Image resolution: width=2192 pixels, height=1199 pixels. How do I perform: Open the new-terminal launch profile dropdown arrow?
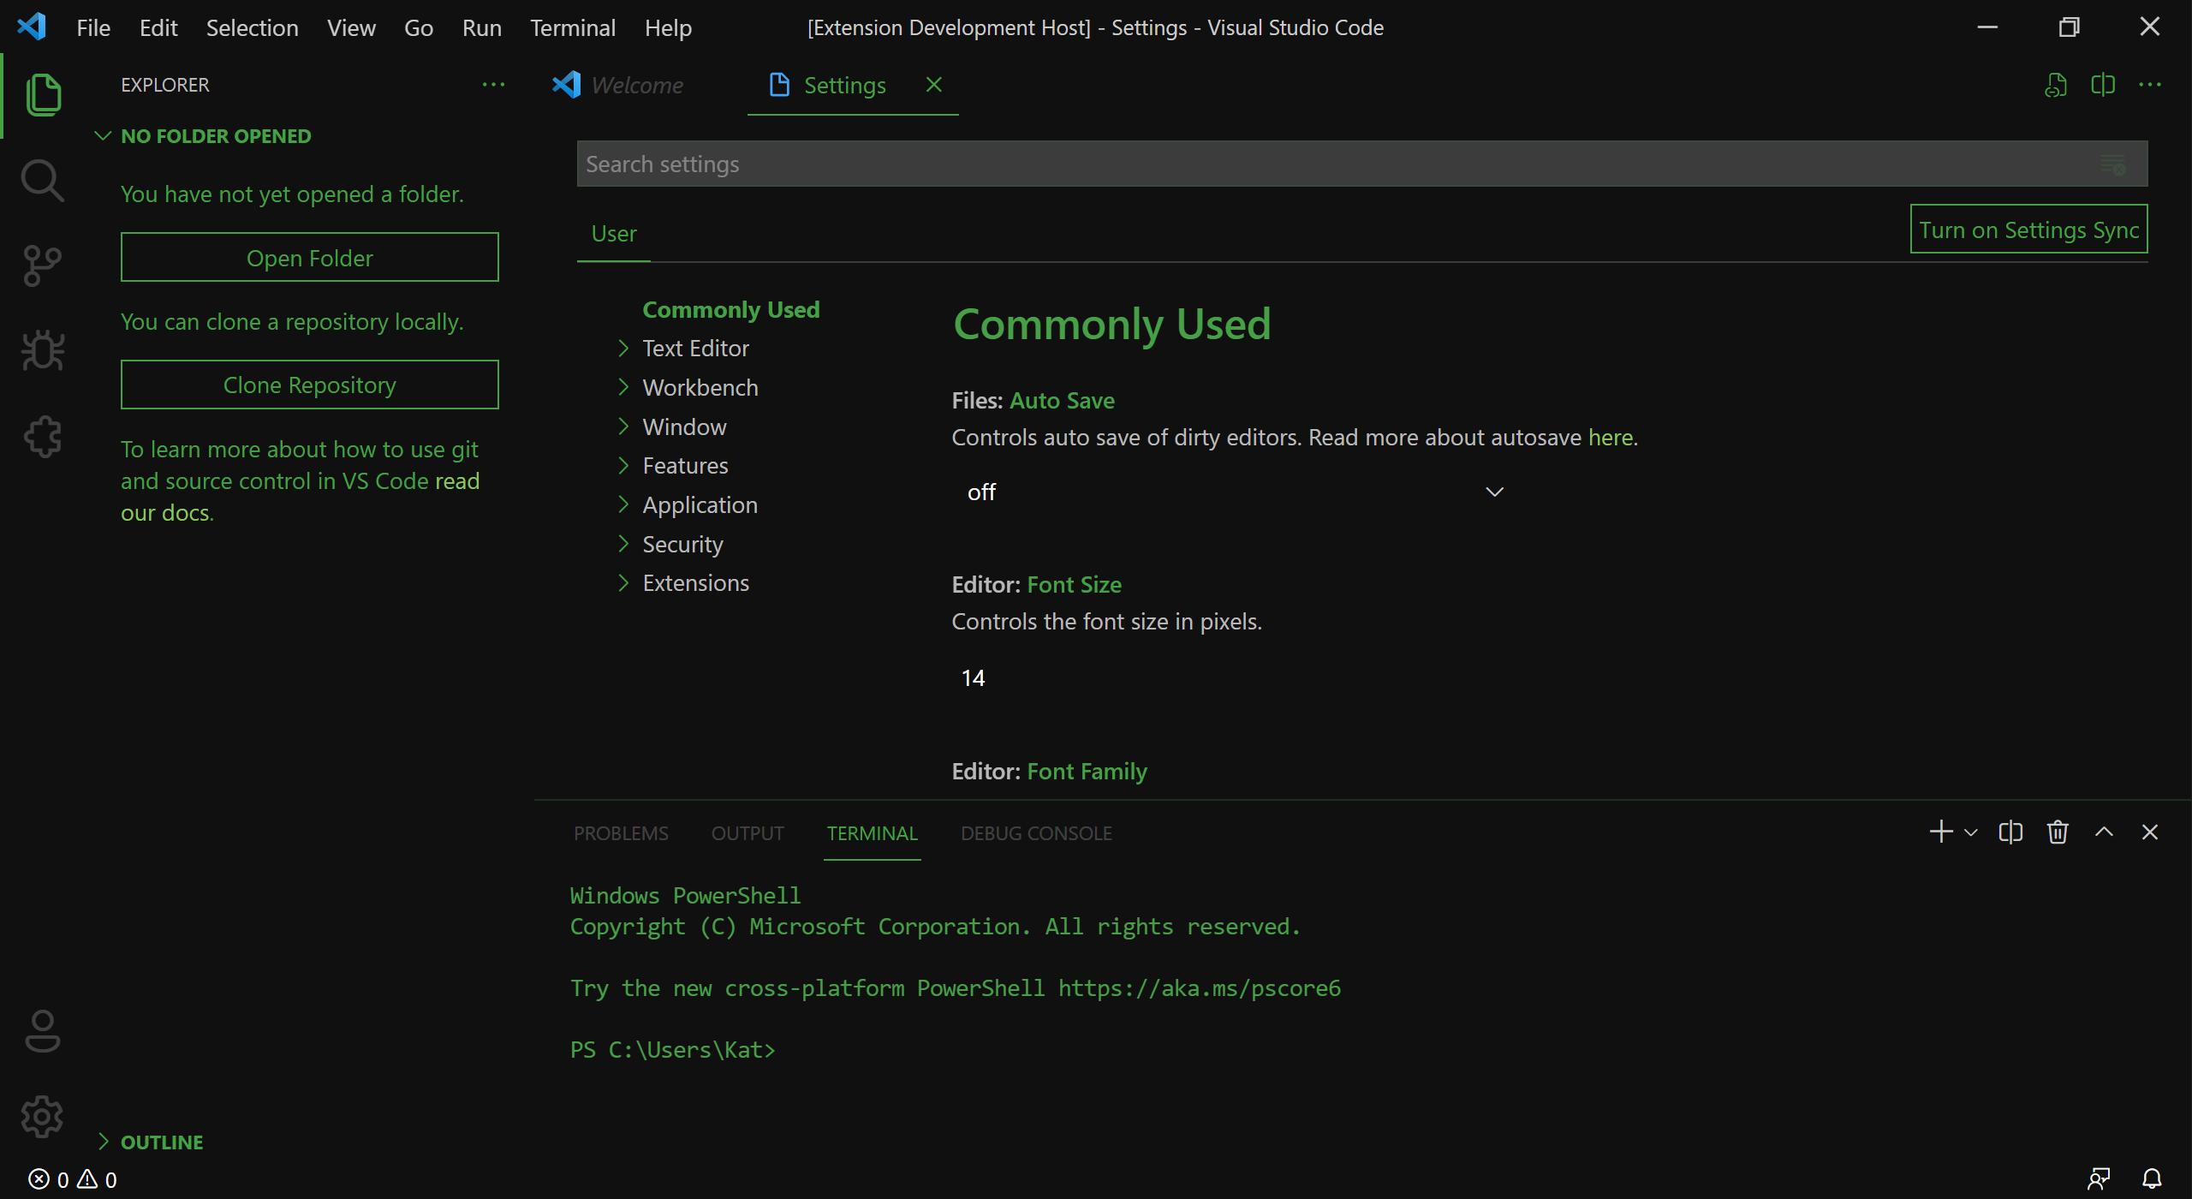pyautogui.click(x=1971, y=832)
